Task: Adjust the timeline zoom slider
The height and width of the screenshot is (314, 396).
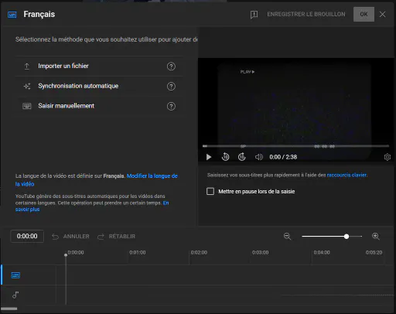Action: pos(346,237)
